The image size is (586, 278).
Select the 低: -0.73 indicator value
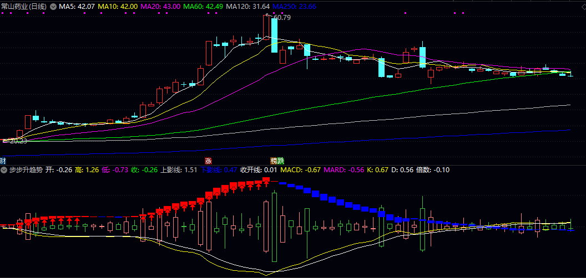tap(115, 170)
